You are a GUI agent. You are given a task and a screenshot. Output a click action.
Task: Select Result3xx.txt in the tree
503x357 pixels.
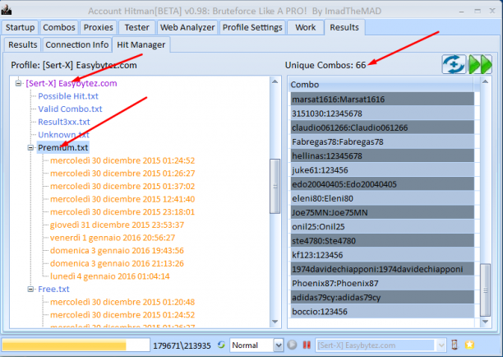[x=64, y=122]
